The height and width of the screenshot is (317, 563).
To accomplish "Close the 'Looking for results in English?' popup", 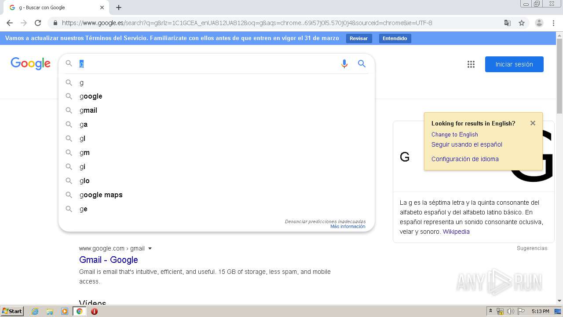I will (x=533, y=123).
